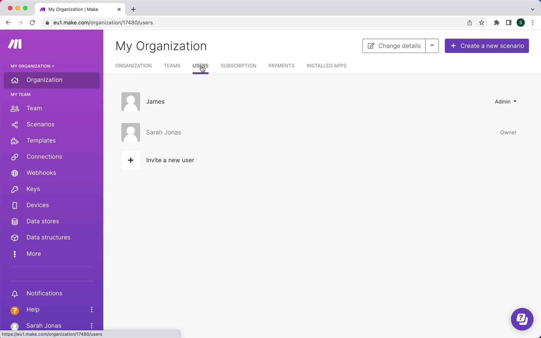Click the Change details dropdown arrow
The width and height of the screenshot is (541, 338).
pos(432,46)
